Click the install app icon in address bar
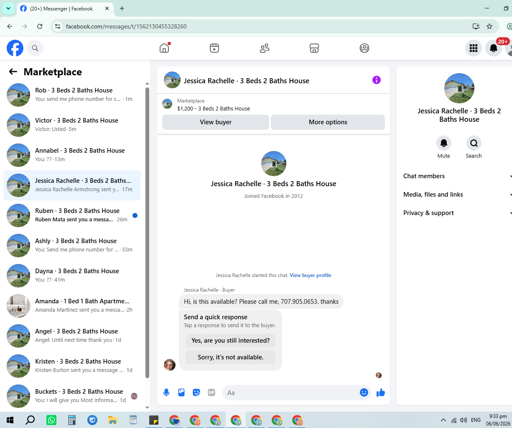 click(476, 26)
